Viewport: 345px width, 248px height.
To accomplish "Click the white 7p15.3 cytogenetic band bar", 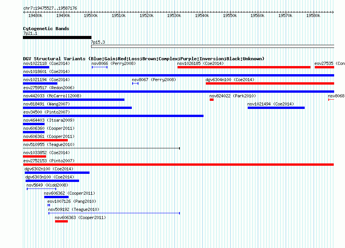I will point(212,46).
